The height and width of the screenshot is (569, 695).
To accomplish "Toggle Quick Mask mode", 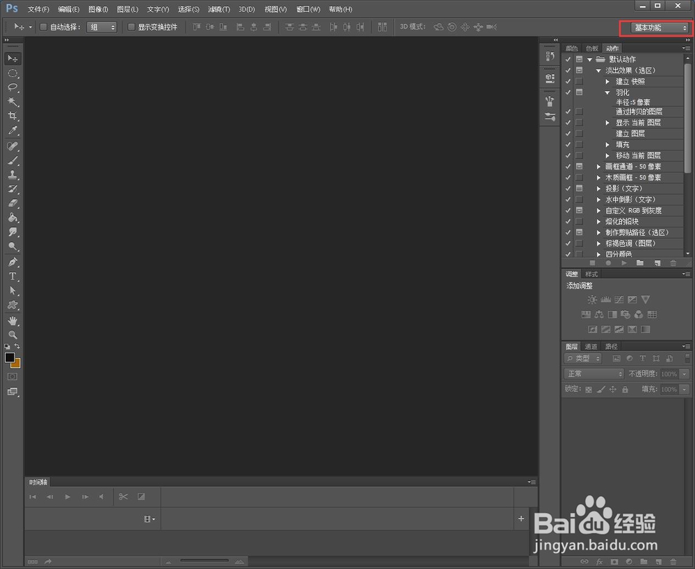I will click(x=13, y=377).
